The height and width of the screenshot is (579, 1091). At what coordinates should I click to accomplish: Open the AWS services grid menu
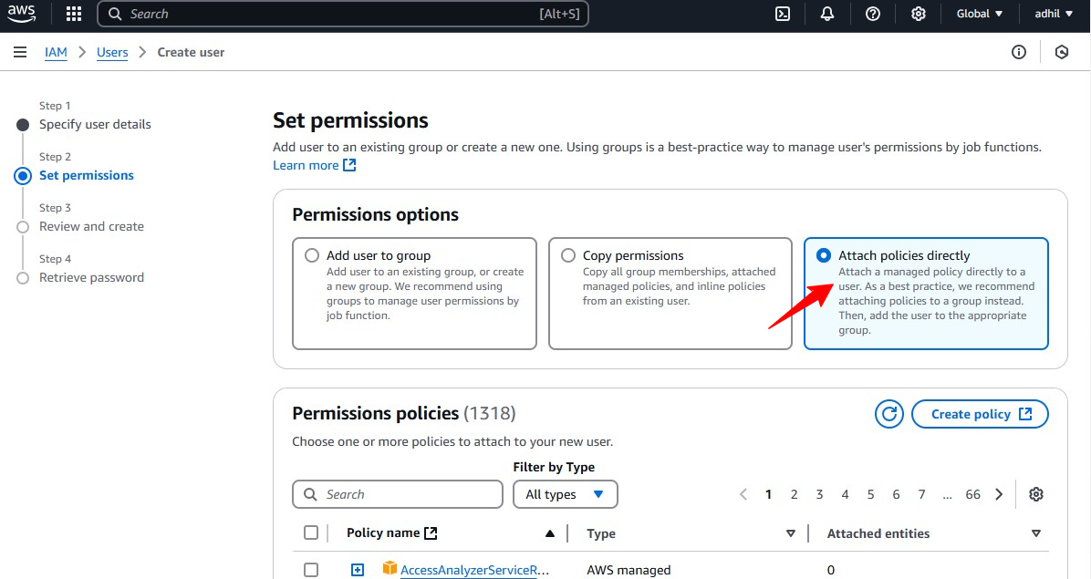(x=74, y=14)
